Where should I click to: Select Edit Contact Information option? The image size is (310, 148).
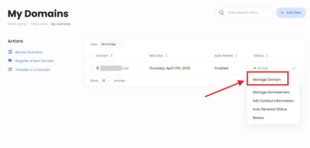[273, 101]
